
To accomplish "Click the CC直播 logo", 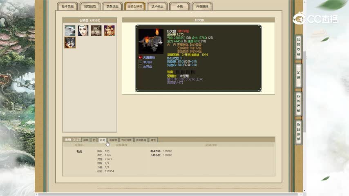I will 315,18.
